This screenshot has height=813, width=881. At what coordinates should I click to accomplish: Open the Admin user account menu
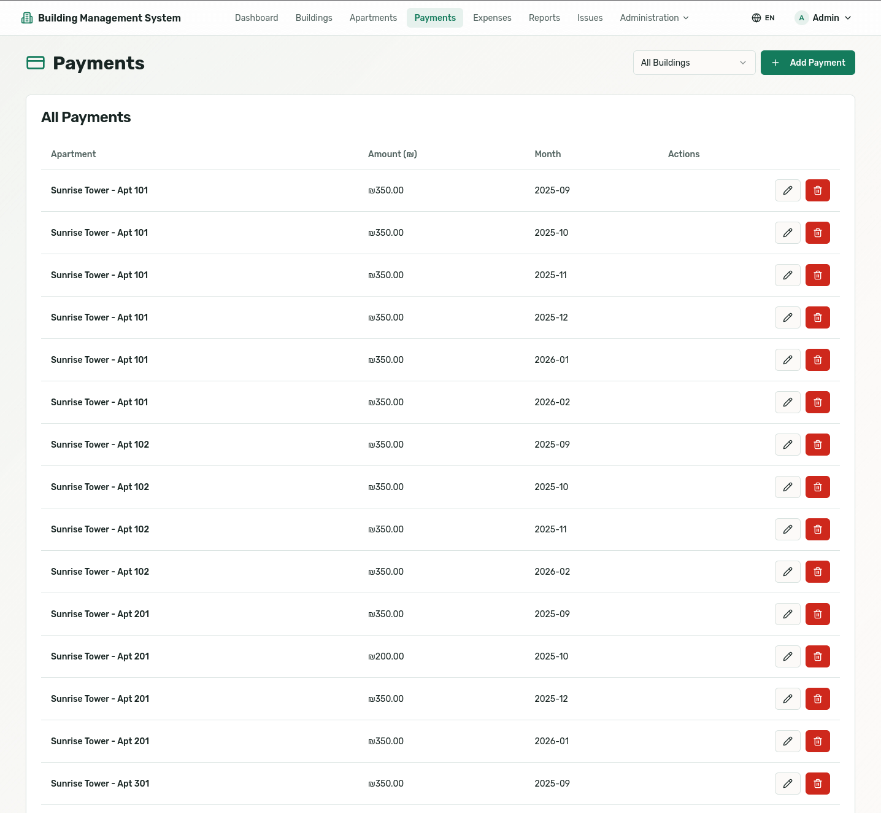point(823,18)
